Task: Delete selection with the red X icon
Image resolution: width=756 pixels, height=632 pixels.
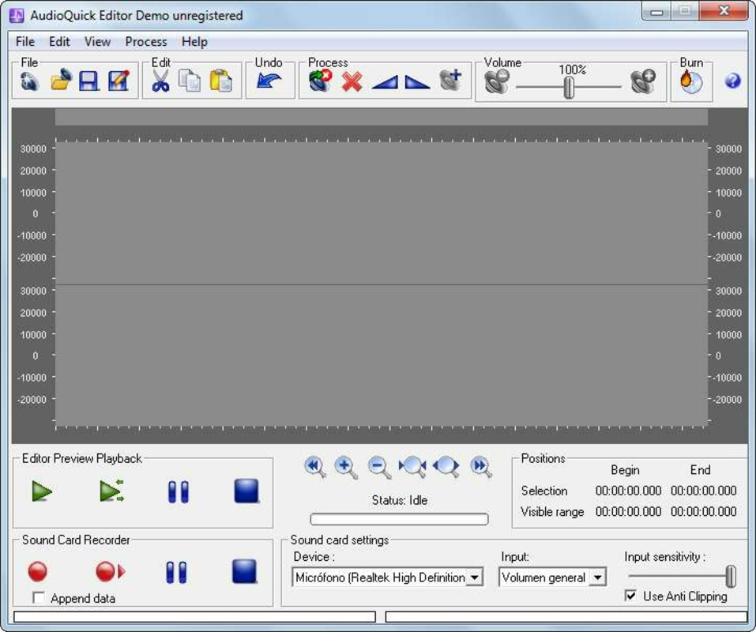Action: pos(352,81)
